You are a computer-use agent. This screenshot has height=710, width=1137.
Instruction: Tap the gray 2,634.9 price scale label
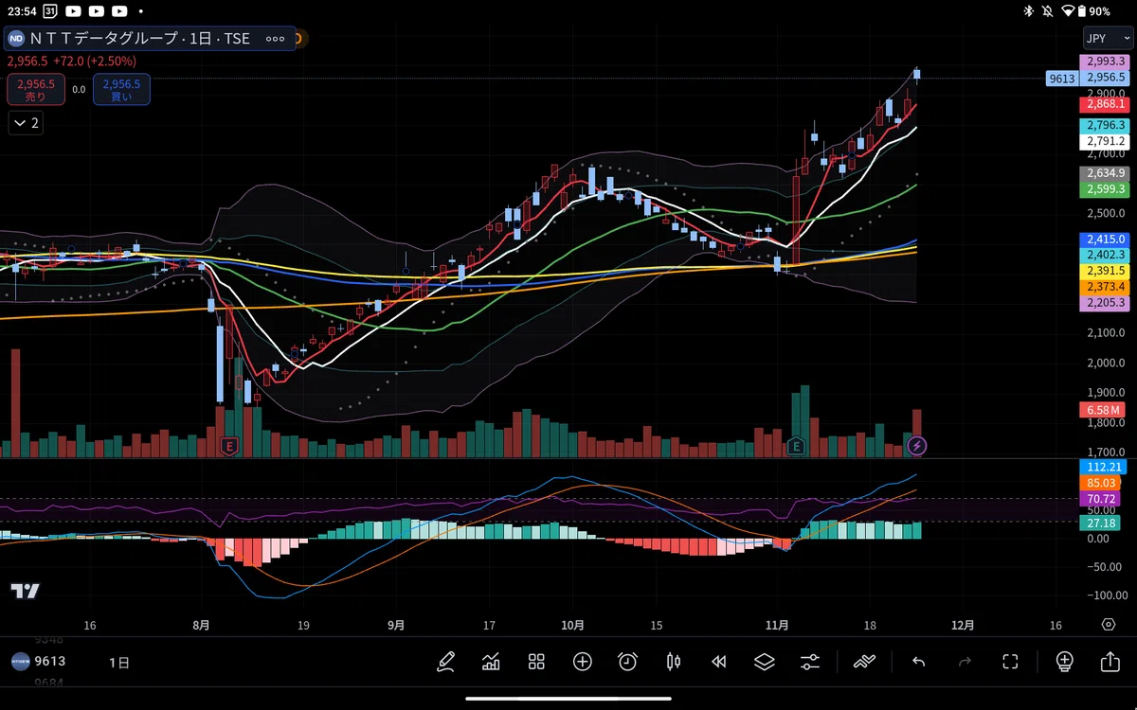1105,173
